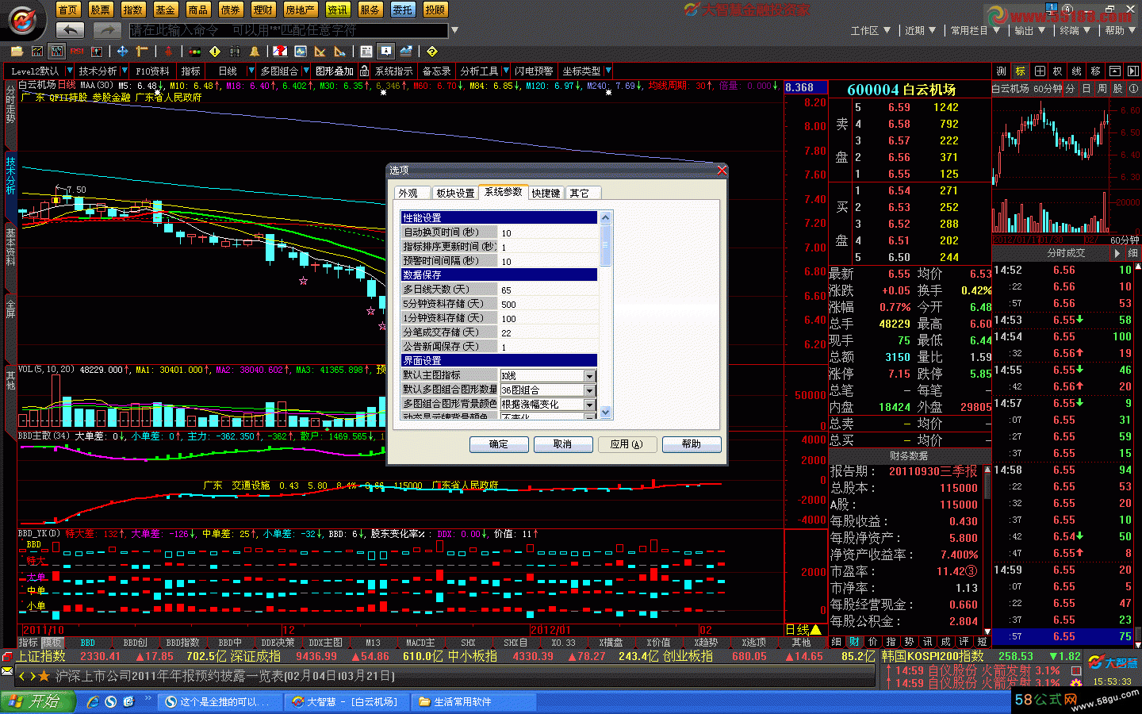Click the settings list scrollbar down arrow

606,412
